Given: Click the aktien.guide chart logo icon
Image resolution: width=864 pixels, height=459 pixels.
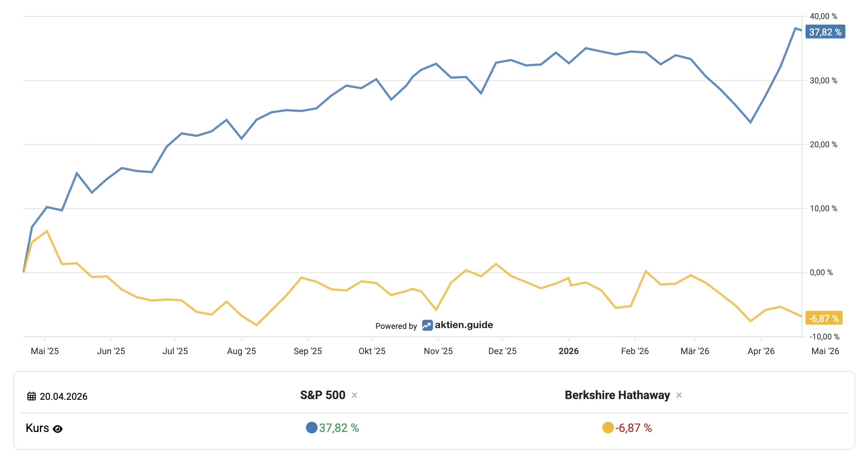Looking at the screenshot, I should [x=427, y=325].
